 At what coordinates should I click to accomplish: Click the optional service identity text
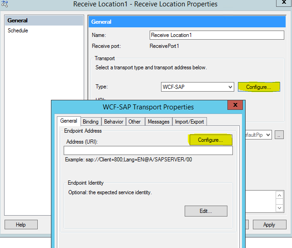(110, 192)
